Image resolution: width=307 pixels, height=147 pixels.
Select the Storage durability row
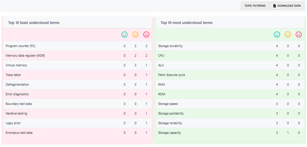(x=170, y=46)
